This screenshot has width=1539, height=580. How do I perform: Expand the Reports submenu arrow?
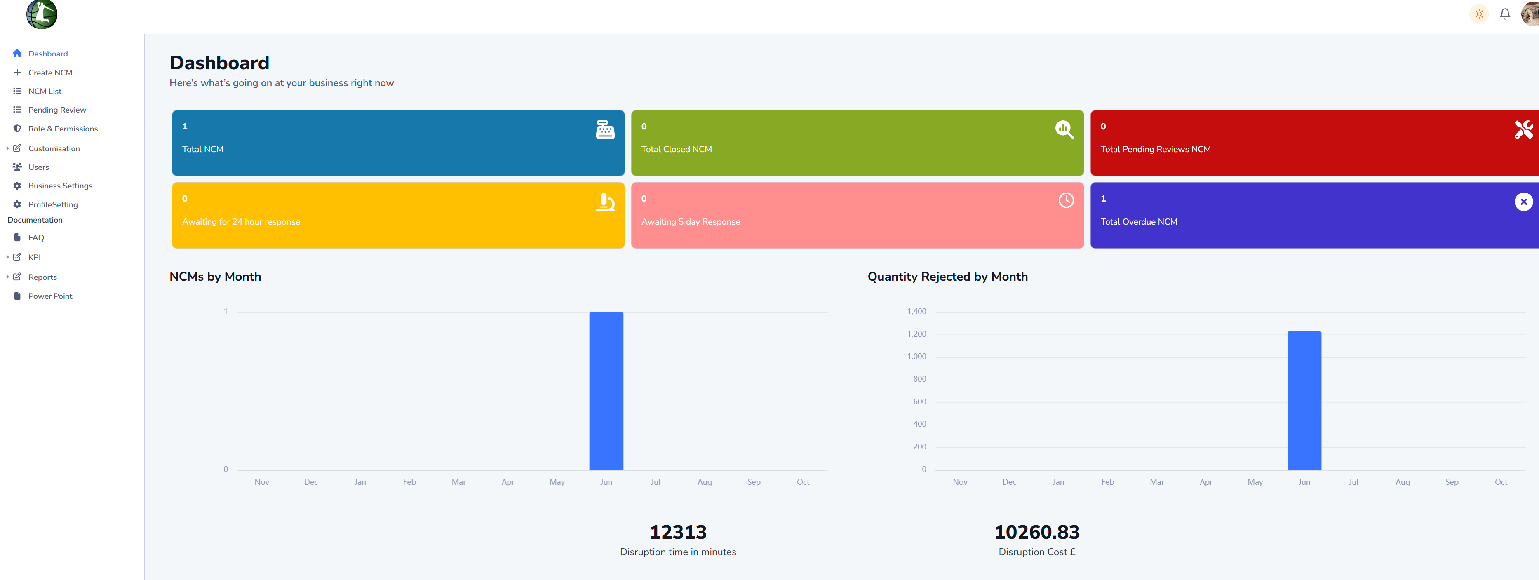coord(7,277)
